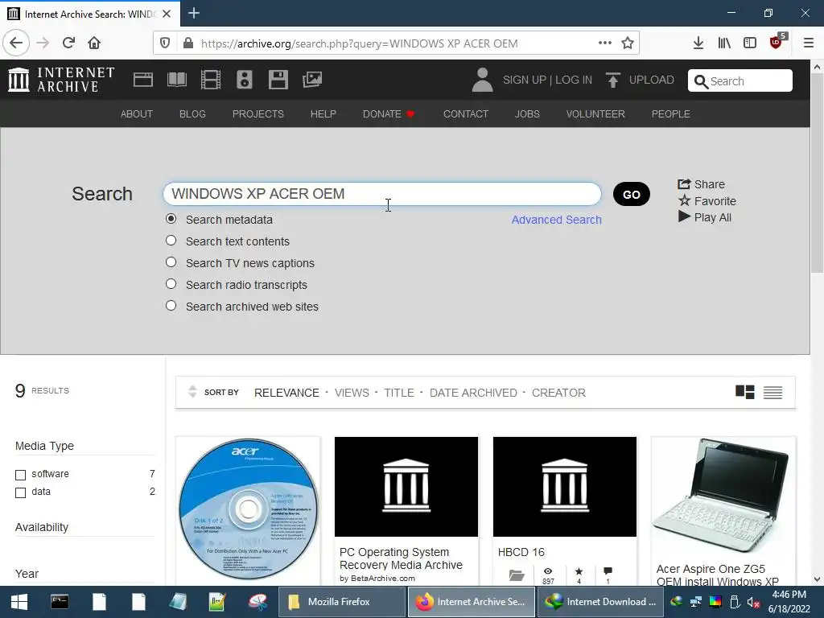Click the volume tray icon
This screenshot has width=824, height=618.
(753, 602)
